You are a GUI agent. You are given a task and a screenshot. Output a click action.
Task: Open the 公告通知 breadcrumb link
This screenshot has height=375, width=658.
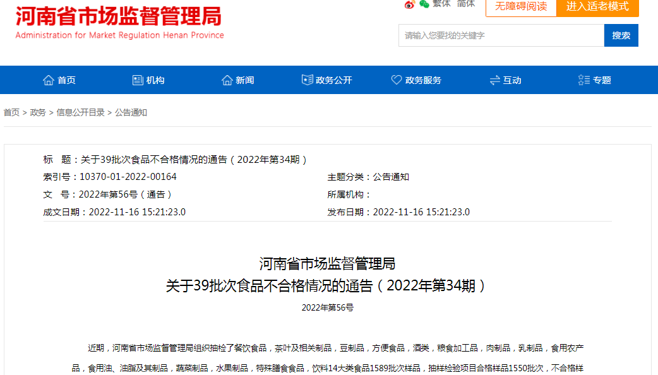(129, 112)
